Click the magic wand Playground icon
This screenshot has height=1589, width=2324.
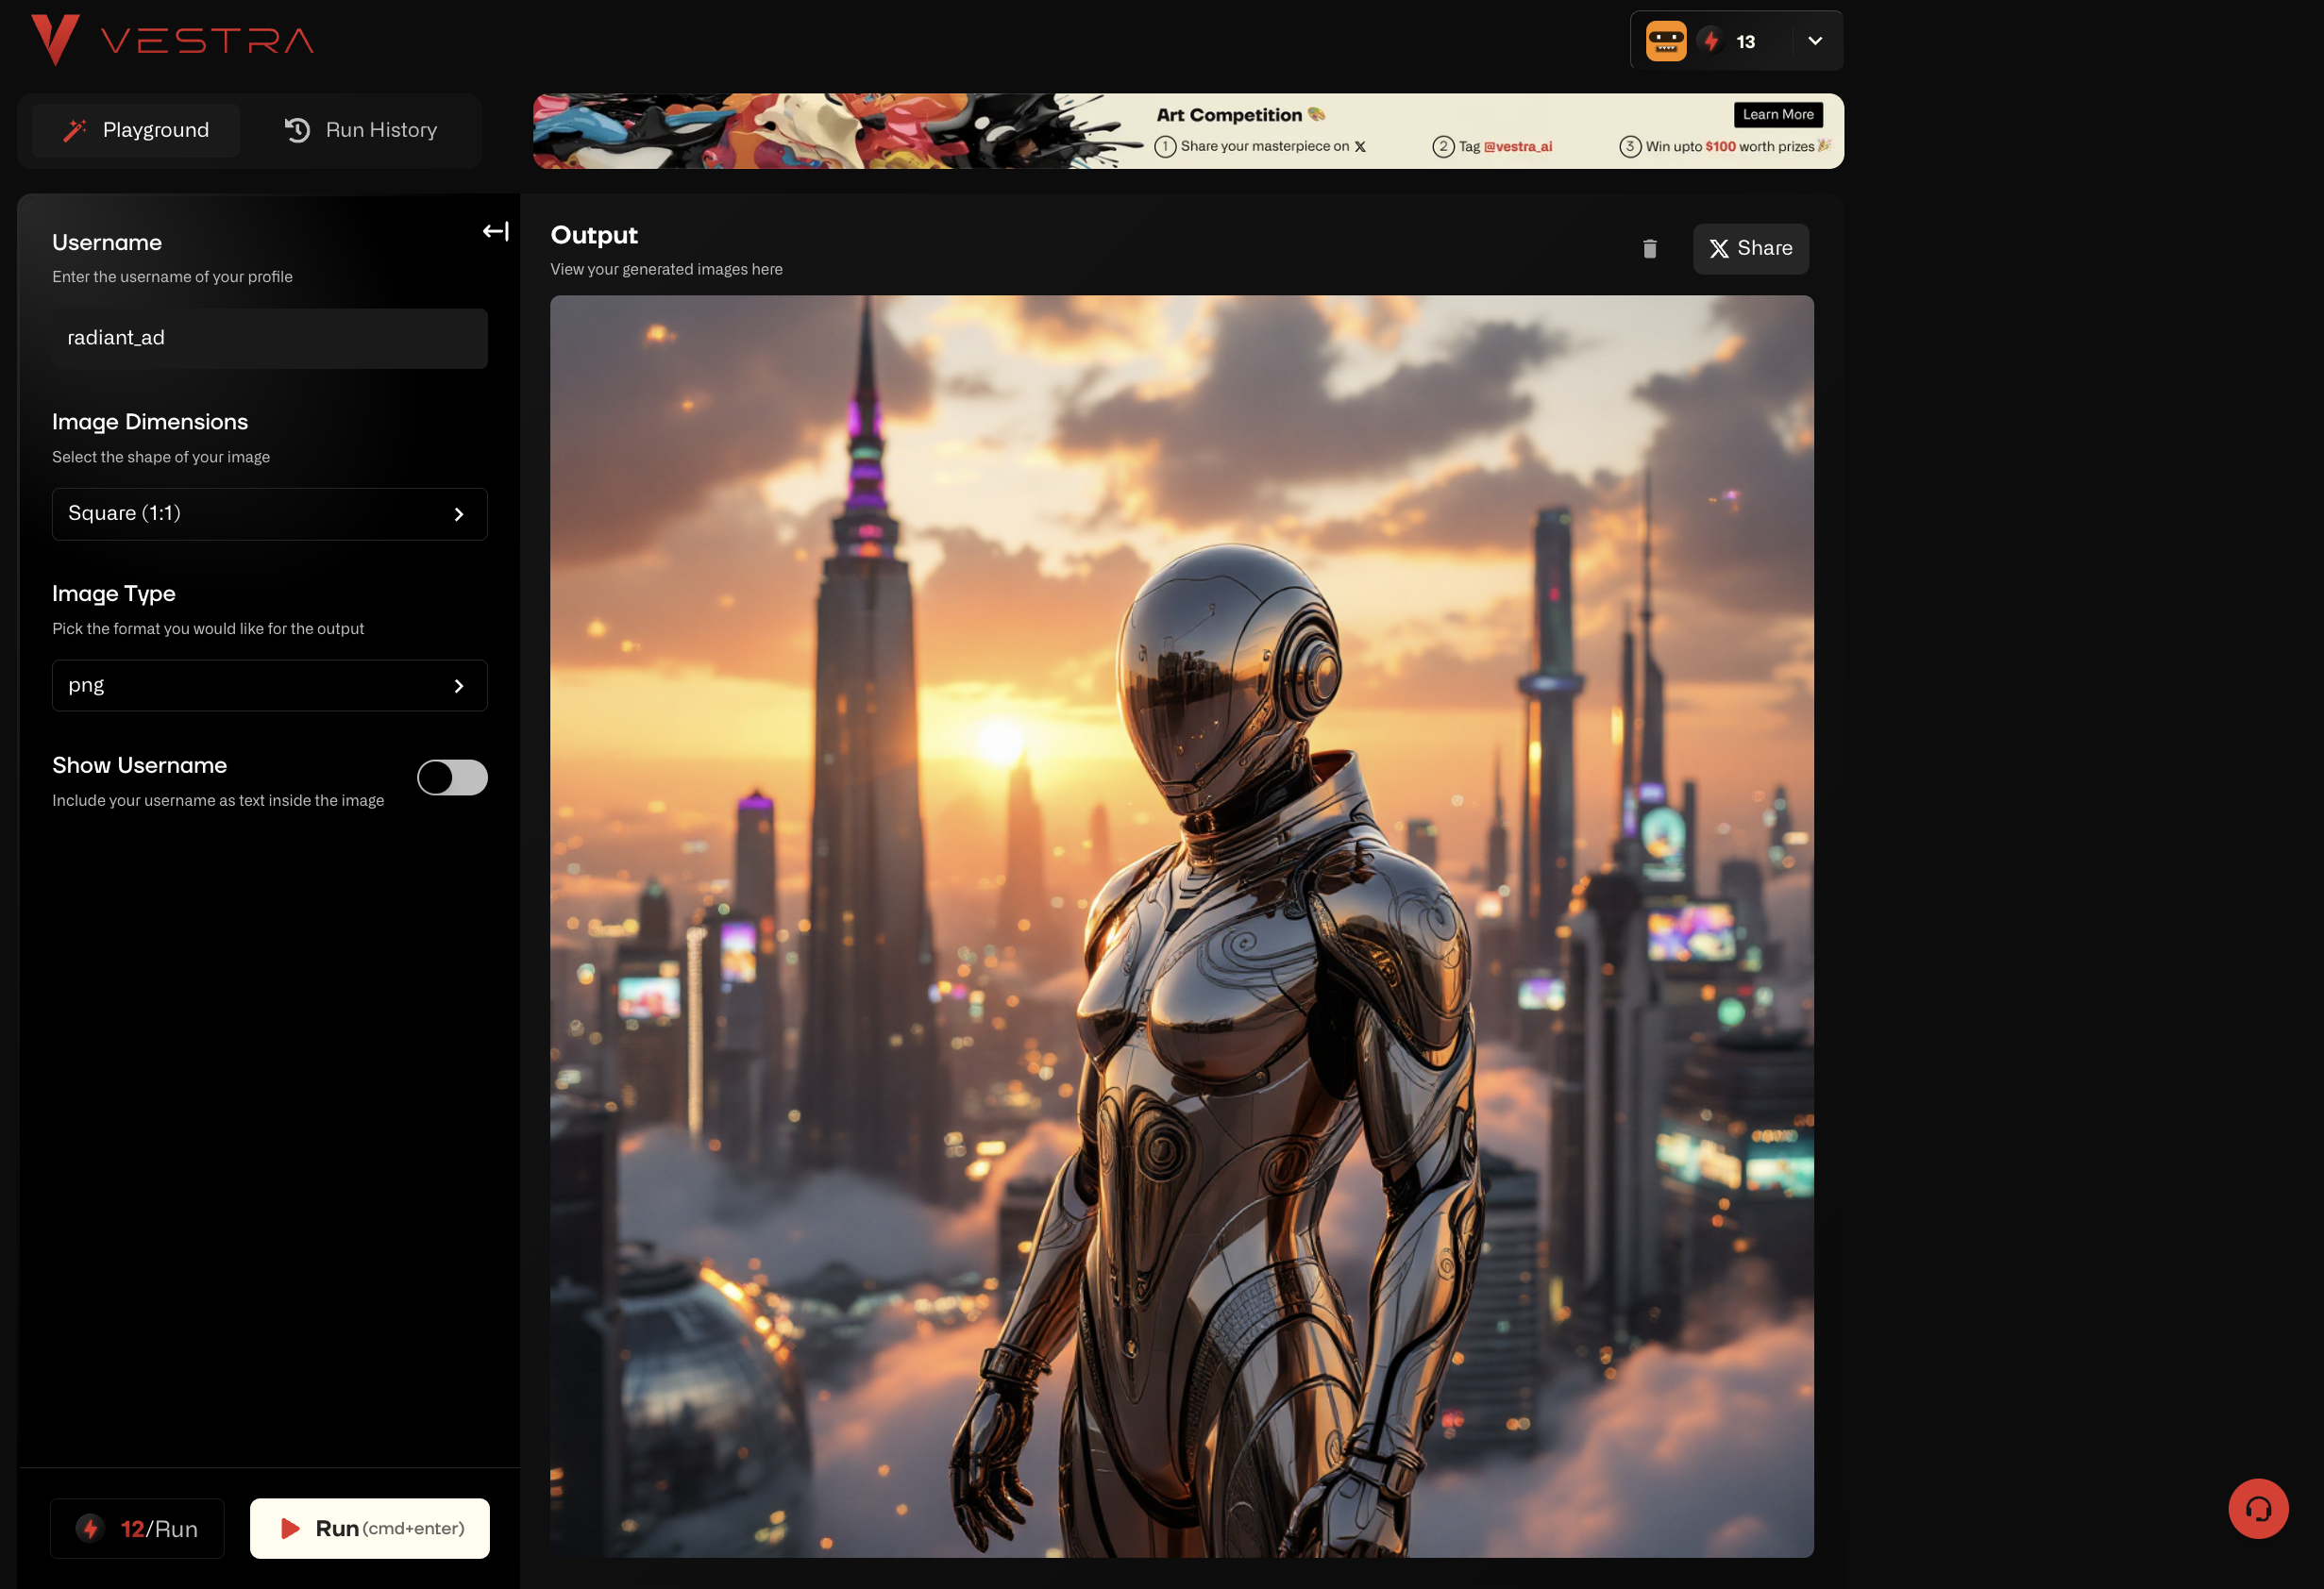(x=75, y=130)
